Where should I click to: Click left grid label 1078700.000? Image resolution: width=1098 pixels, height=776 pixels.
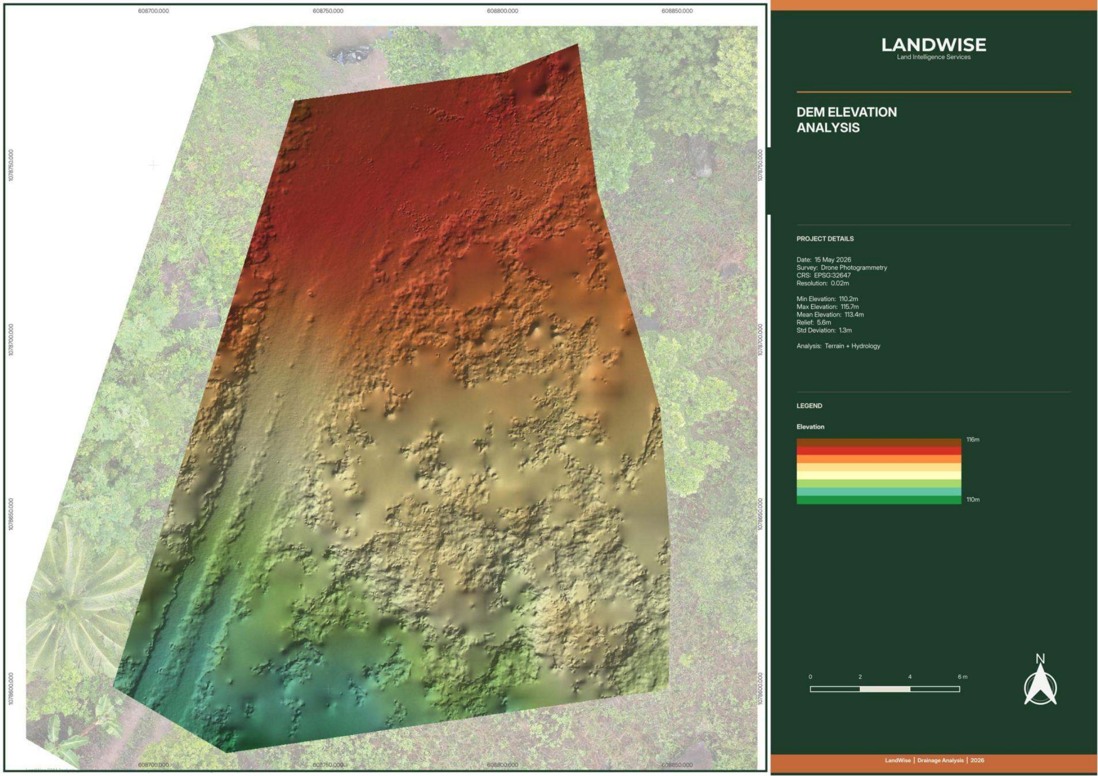coord(11,340)
